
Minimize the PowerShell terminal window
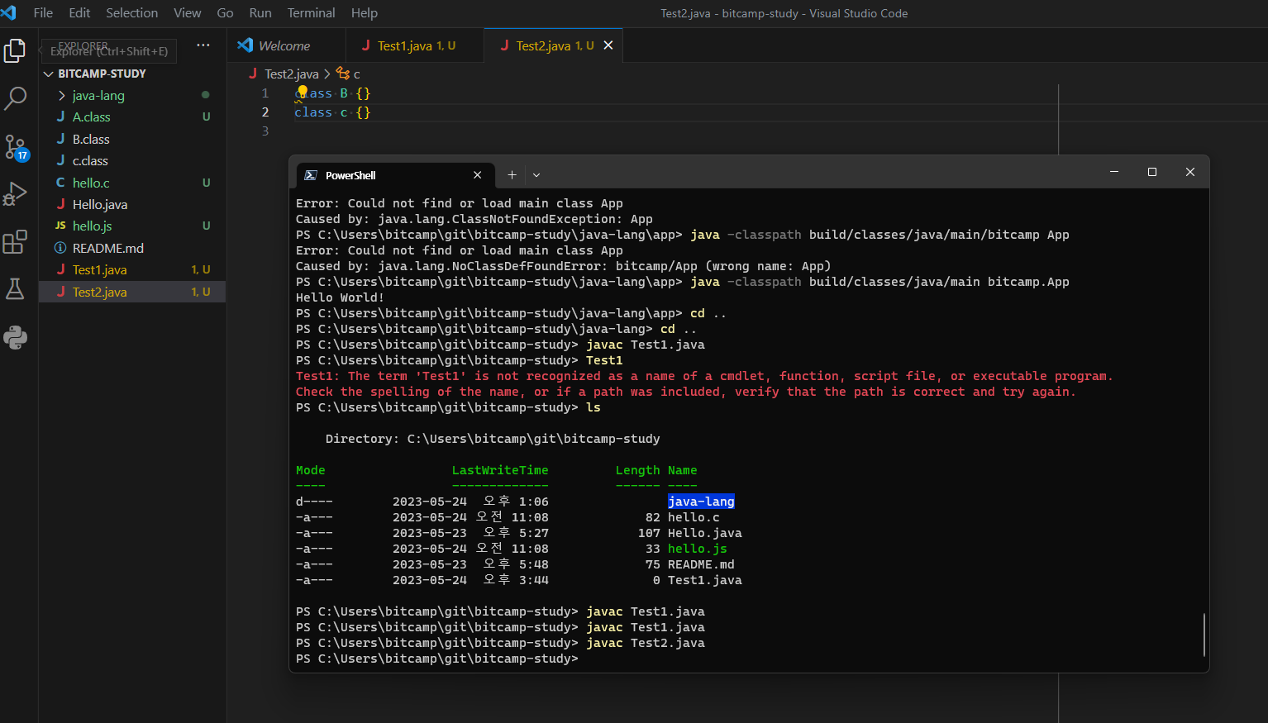coord(1113,172)
